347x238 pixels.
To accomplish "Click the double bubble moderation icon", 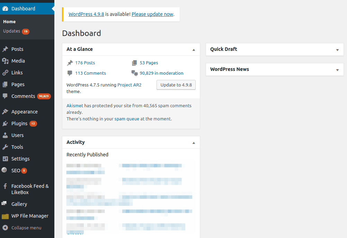I will tap(135, 73).
